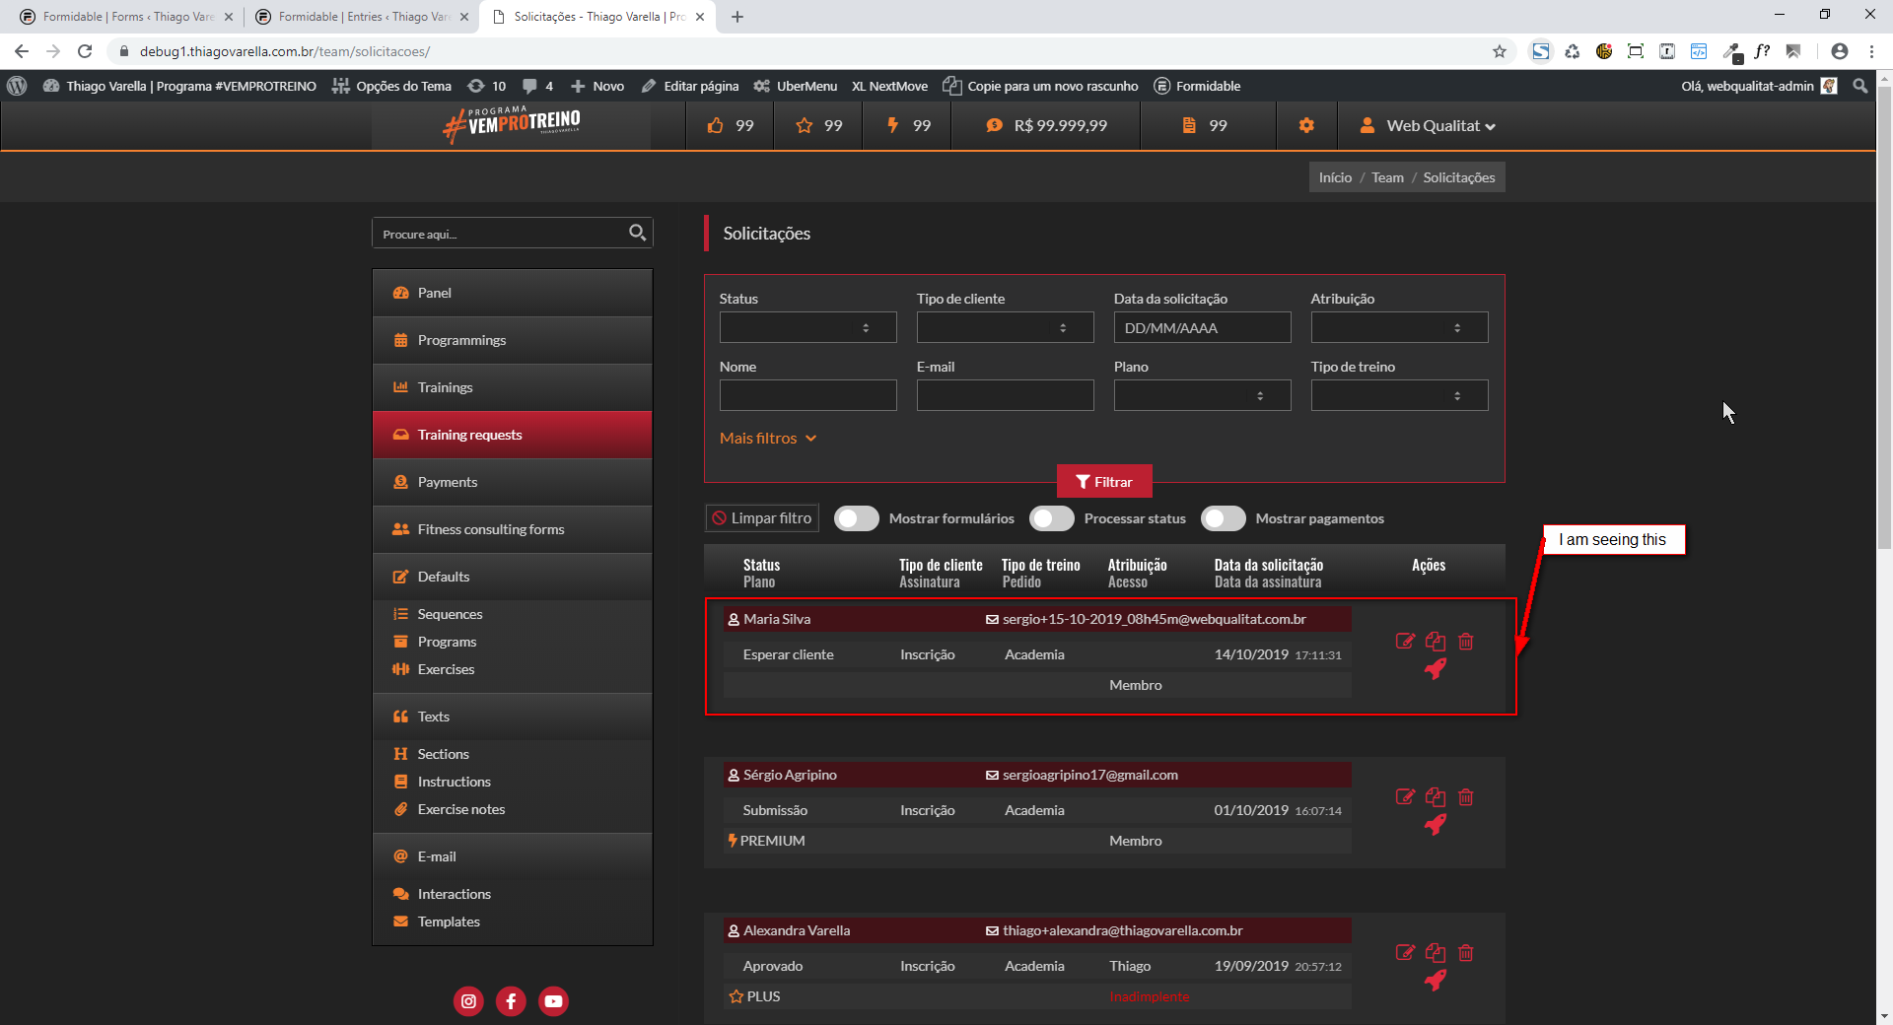Toggle the Processar status switch

point(1051,519)
